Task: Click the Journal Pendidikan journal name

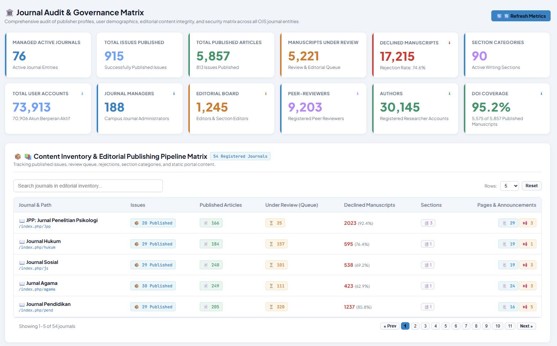Action: pyautogui.click(x=48, y=304)
